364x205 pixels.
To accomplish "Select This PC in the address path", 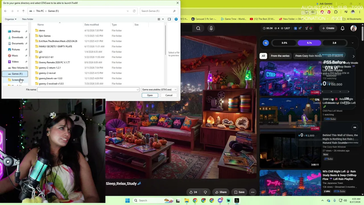I will 40,11.
